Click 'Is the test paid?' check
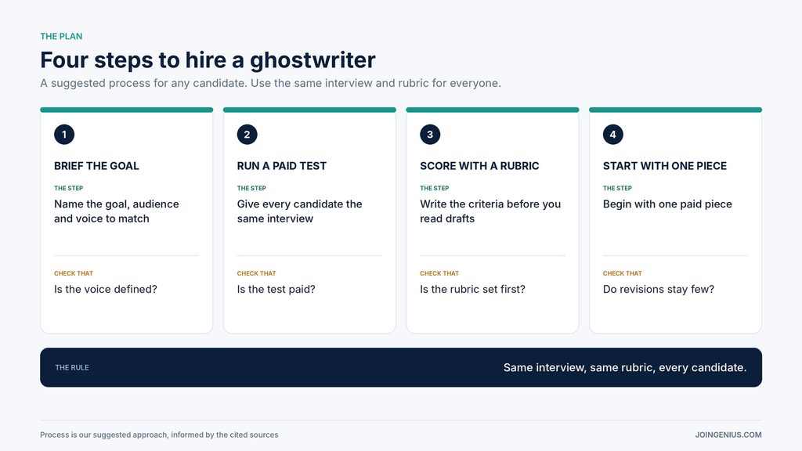The width and height of the screenshot is (802, 451). point(276,289)
